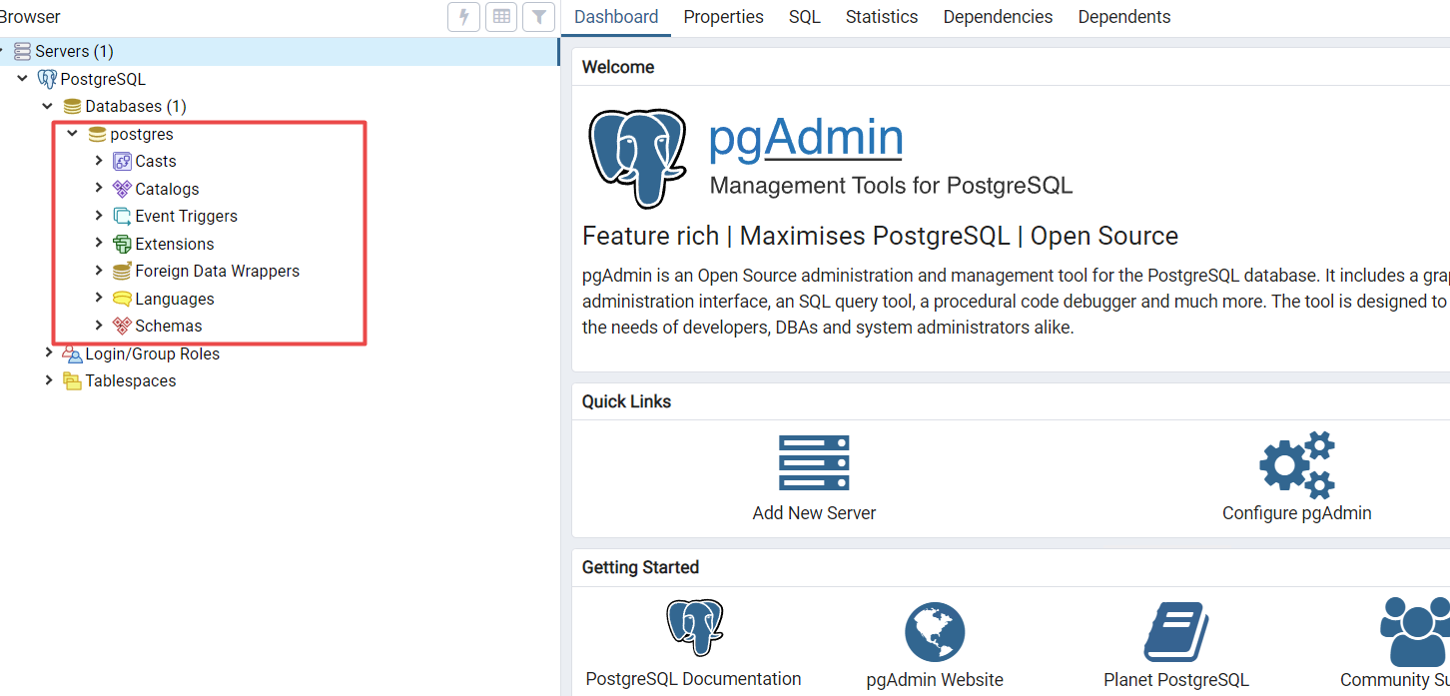Expand the Extensions node
Image resolution: width=1450 pixels, height=696 pixels.
click(98, 243)
